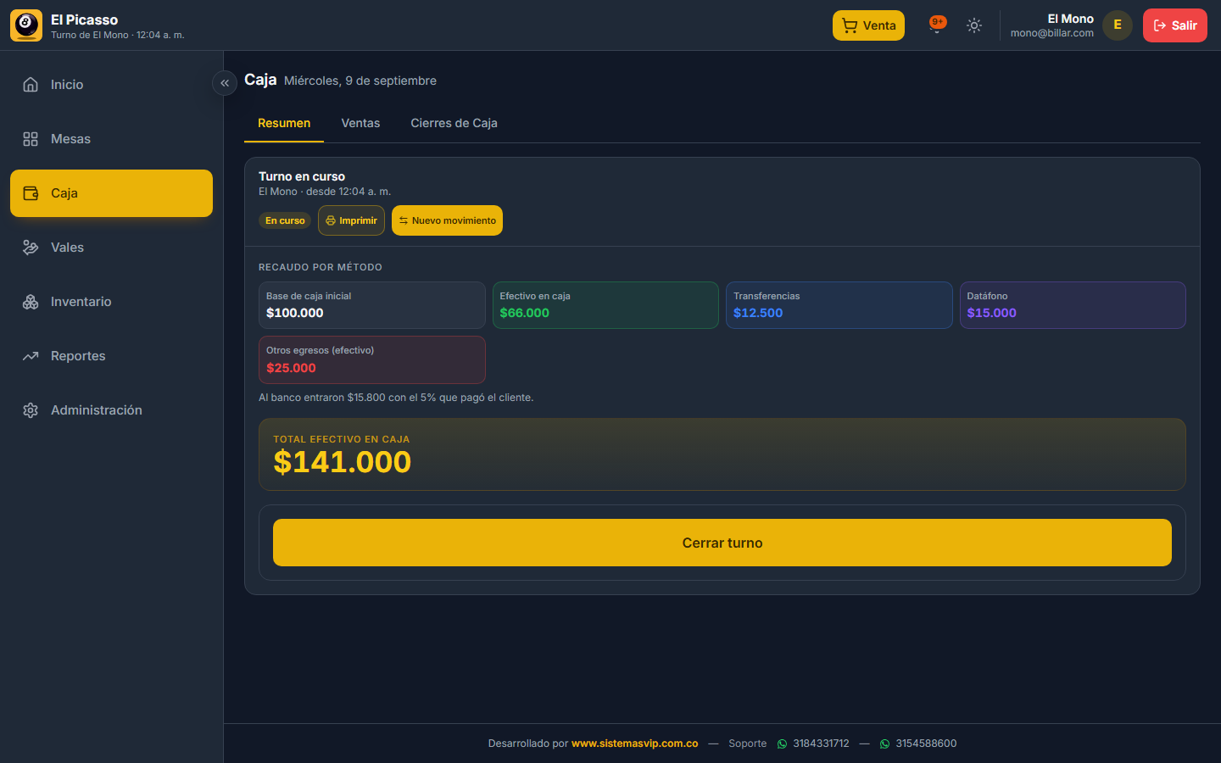Select the Datáfono card
Viewport: 1221px width, 763px height.
pos(1073,305)
